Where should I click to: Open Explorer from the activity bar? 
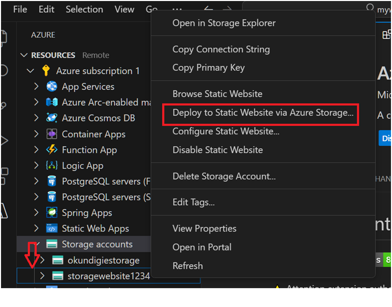4,38
